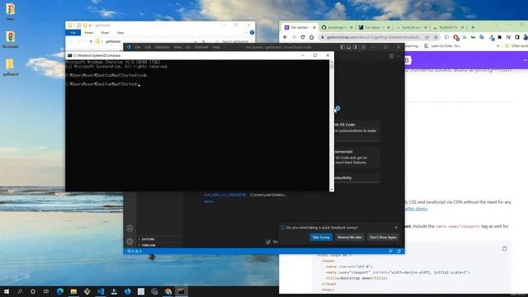Click the cmd window vertical scrollbar
The image size is (528, 297).
(x=332, y=125)
